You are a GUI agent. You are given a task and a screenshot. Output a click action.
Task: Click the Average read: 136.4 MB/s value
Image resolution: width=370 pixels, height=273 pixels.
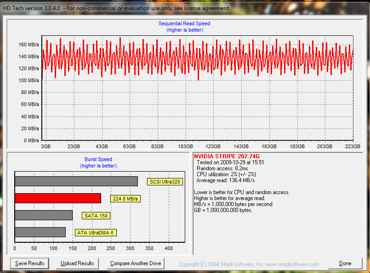pos(226,180)
